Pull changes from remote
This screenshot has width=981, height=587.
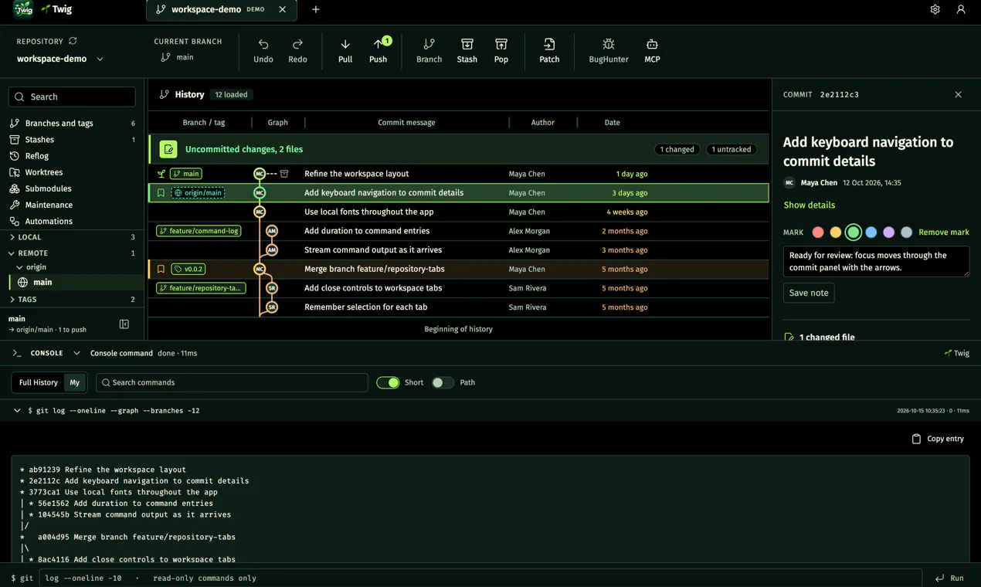tap(345, 51)
